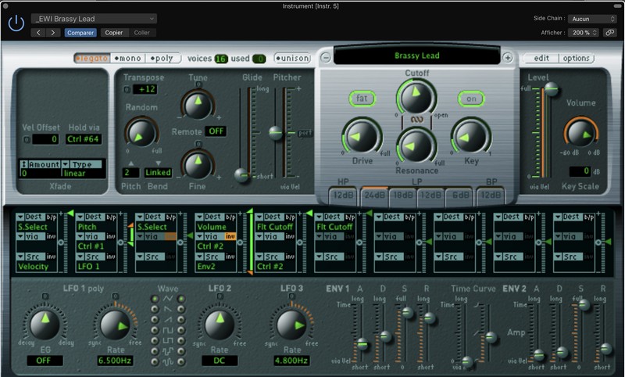The image size is (625, 377).
Task: Click the filter chain link icon below Cutoff
Action: tap(417, 120)
